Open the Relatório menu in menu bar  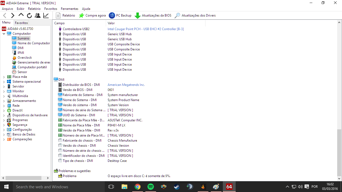tap(34, 9)
